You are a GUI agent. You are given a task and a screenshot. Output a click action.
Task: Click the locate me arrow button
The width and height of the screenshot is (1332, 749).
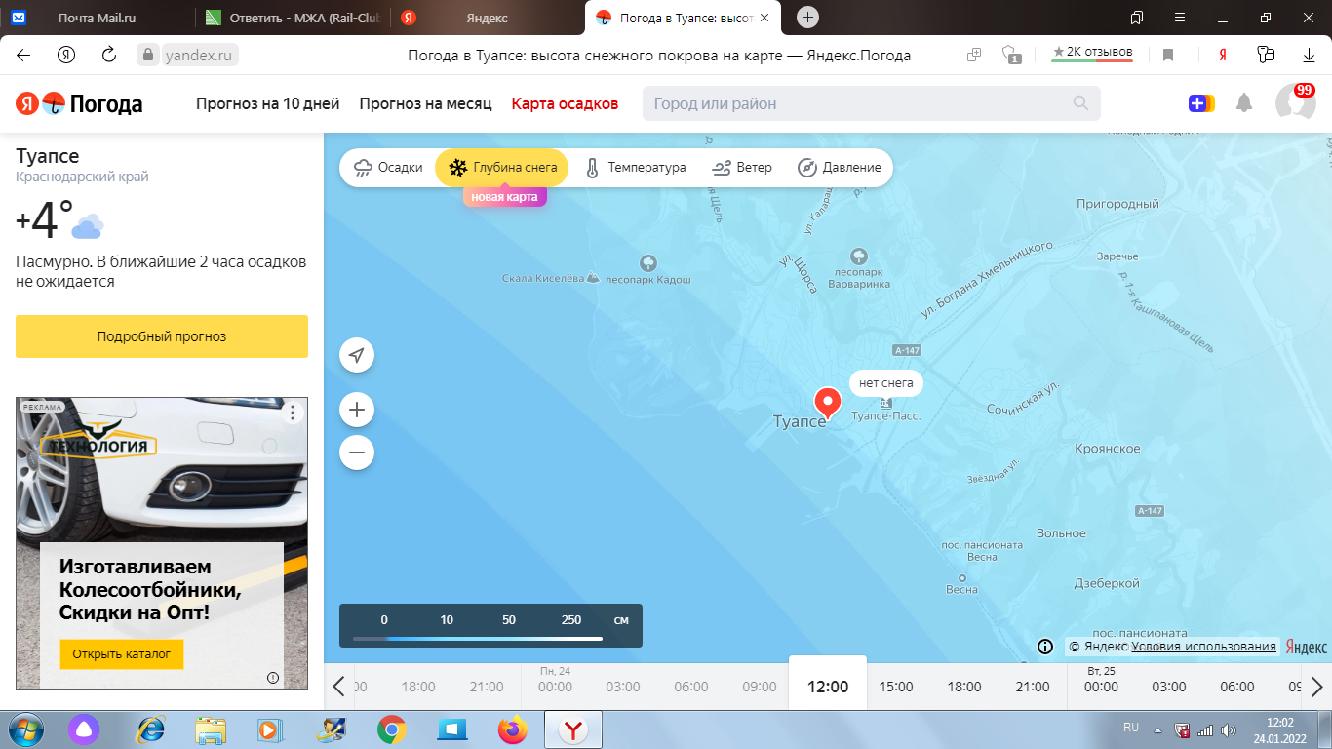357,355
